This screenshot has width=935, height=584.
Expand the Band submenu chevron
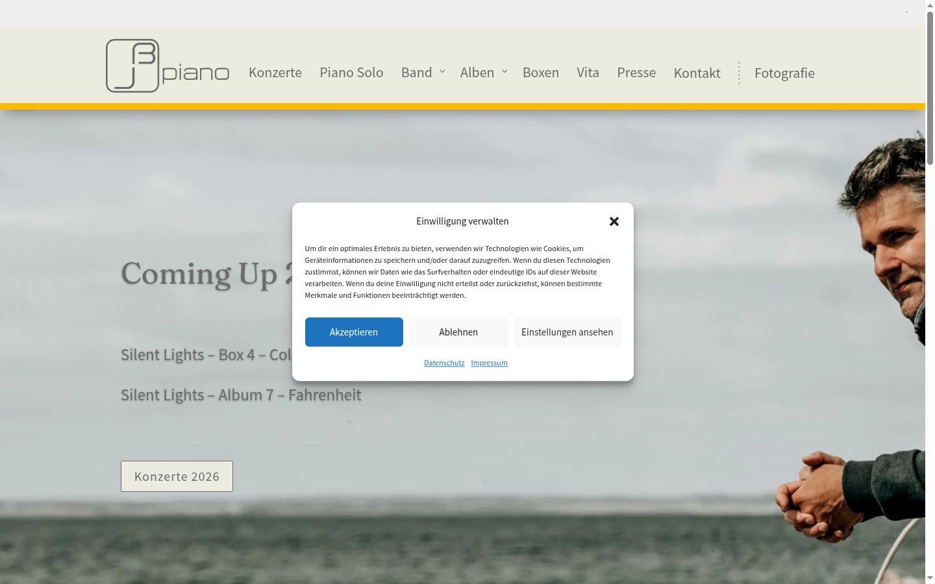[x=442, y=71]
